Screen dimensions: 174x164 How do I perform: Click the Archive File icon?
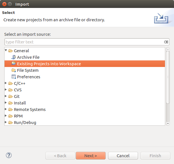14,57
